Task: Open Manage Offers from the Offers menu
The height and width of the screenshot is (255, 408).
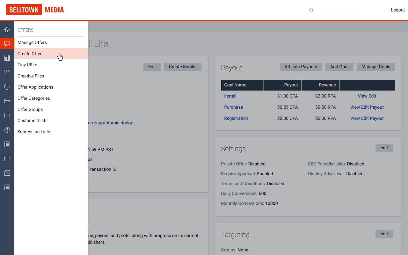Action: click(x=51, y=42)
